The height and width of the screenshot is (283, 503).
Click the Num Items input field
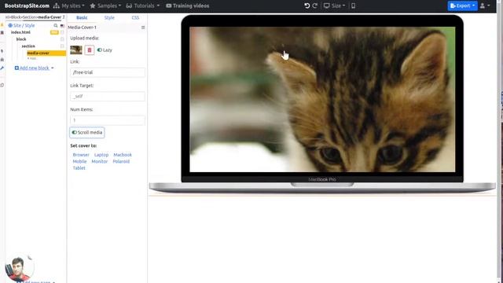point(108,120)
